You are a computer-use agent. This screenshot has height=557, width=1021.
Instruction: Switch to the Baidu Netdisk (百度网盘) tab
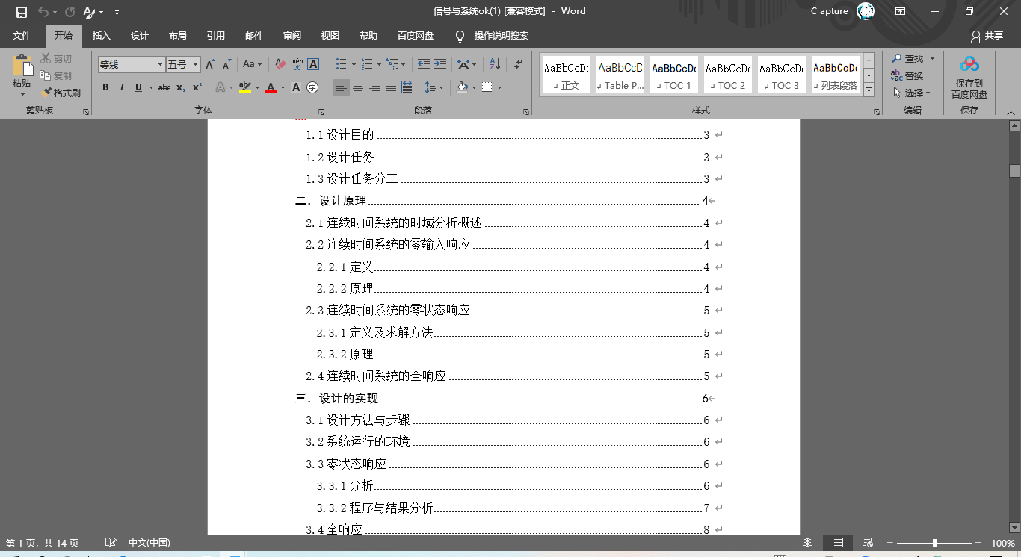point(416,36)
